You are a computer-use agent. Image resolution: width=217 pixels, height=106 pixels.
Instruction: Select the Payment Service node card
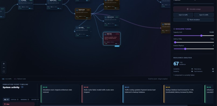83,14
